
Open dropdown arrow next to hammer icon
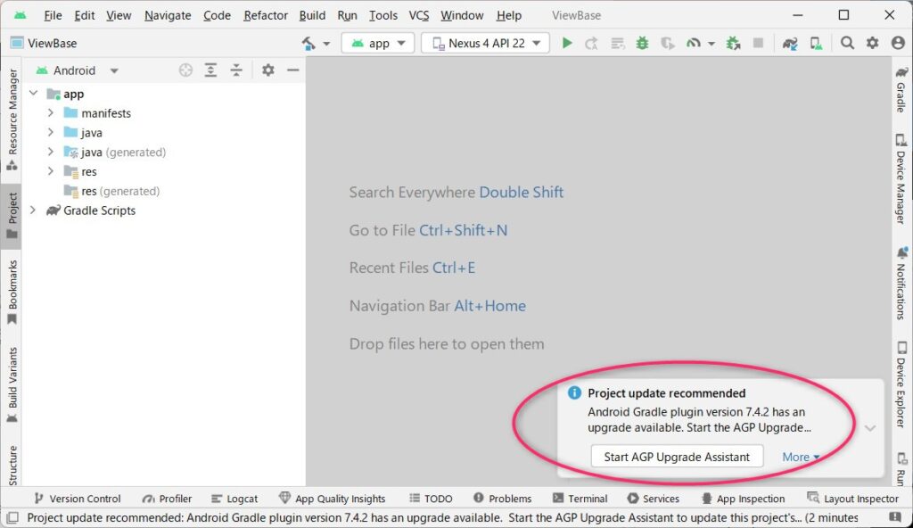tap(326, 44)
